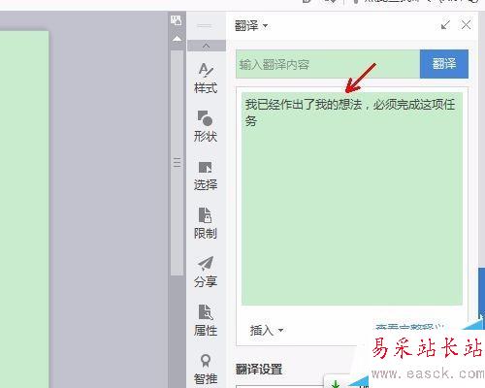Open the 形状 (Shapes) side panel
Viewport: 485px width, 388px height.
(x=206, y=126)
